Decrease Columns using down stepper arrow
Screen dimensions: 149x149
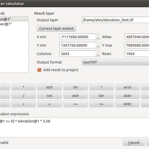(98, 55)
